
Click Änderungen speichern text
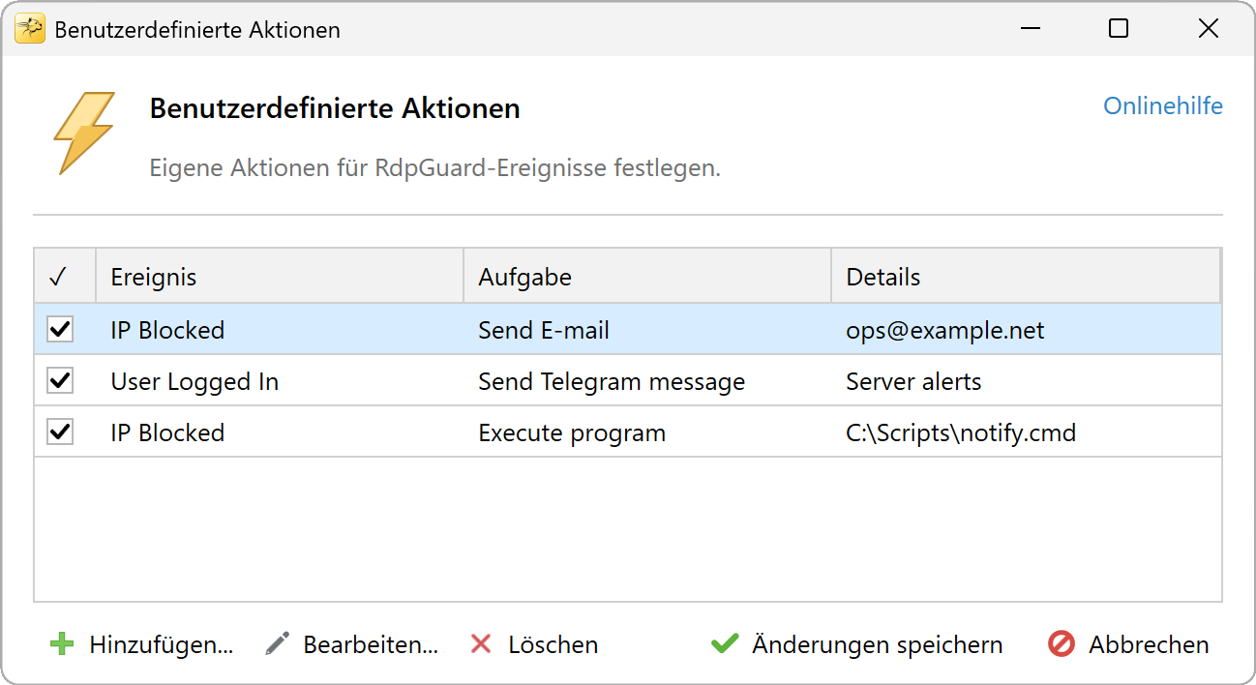click(878, 645)
